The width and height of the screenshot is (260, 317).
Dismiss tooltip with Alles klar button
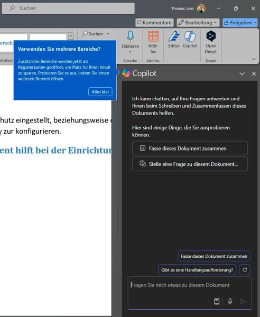(100, 92)
